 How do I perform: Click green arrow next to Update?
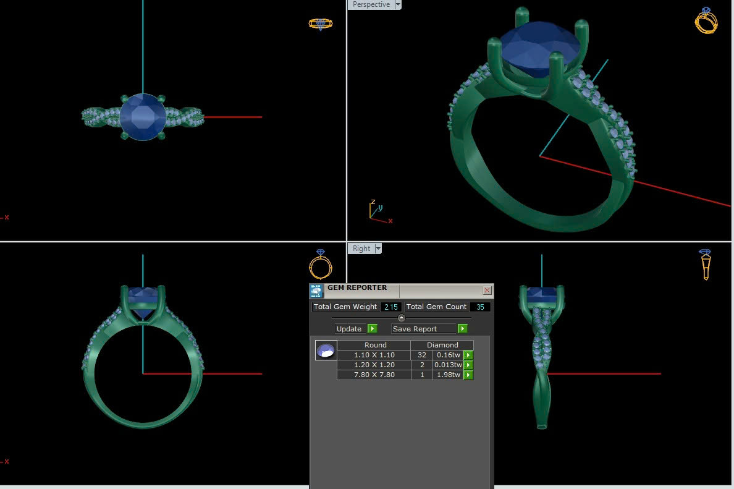[372, 329]
